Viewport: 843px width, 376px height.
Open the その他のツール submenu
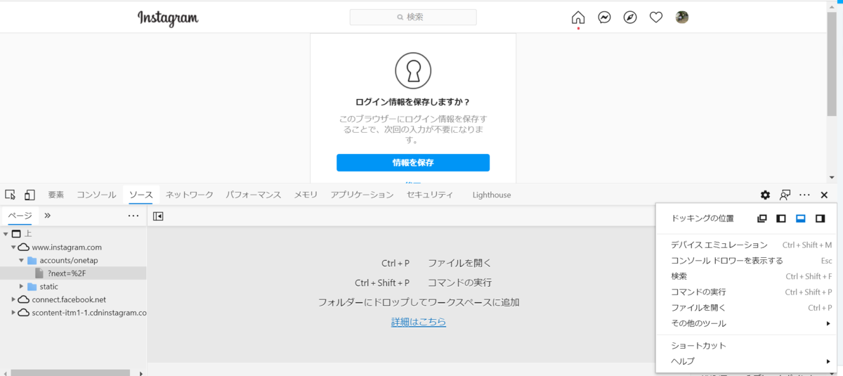click(x=747, y=323)
